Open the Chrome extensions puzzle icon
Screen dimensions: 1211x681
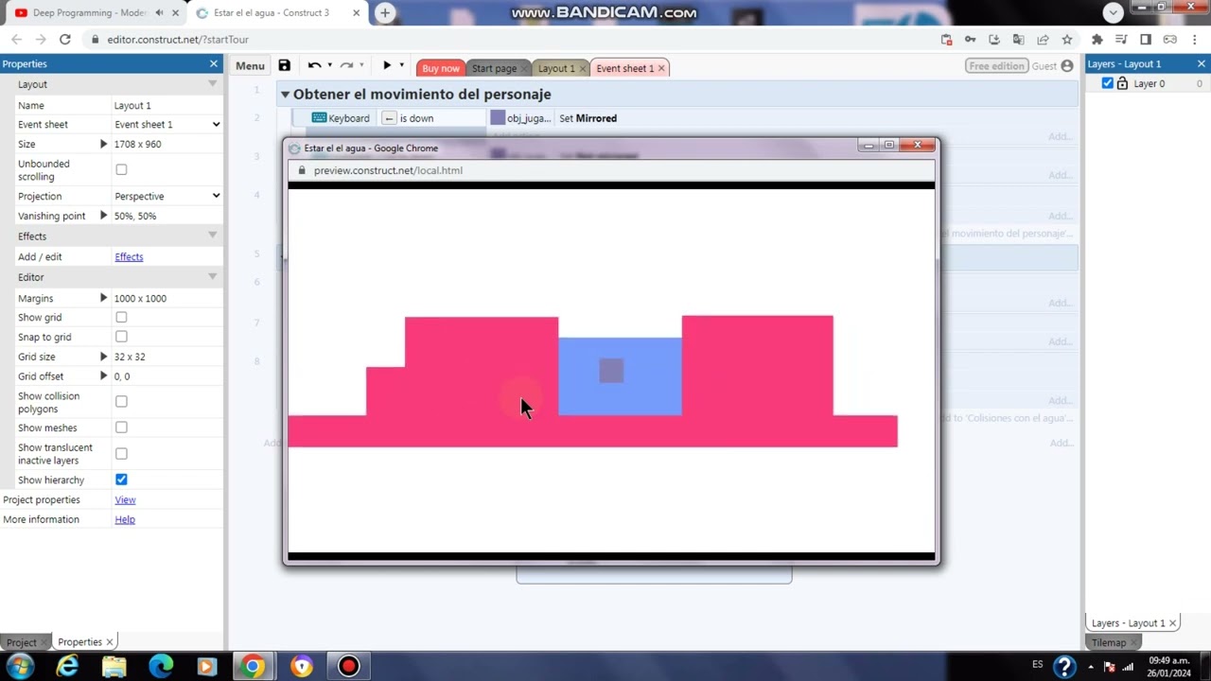(x=1097, y=40)
